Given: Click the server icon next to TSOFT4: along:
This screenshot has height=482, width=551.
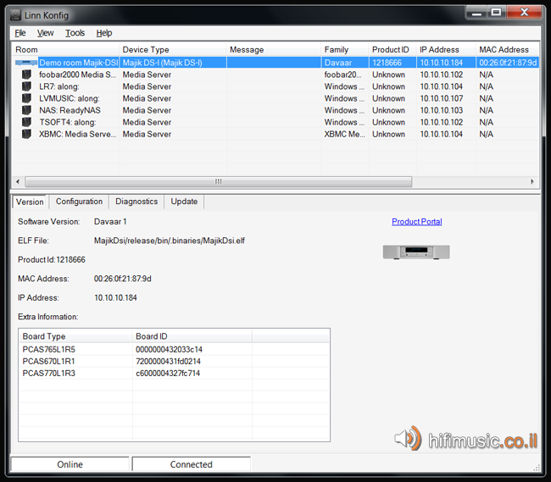Looking at the screenshot, I should click(26, 123).
